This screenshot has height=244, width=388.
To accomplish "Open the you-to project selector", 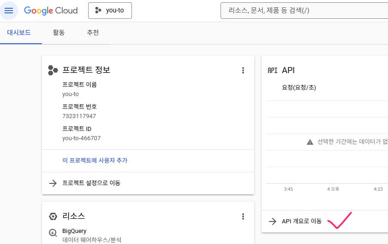I will pyautogui.click(x=110, y=11).
